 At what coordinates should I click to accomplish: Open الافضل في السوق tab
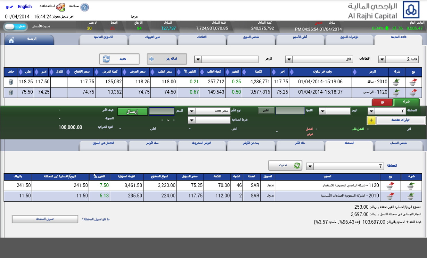103,145
